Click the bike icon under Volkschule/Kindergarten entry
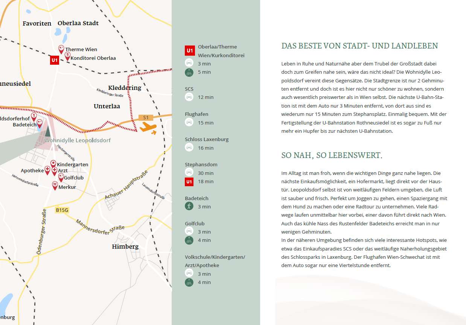Image resolution: width=466 pixels, height=325 pixels. click(189, 282)
